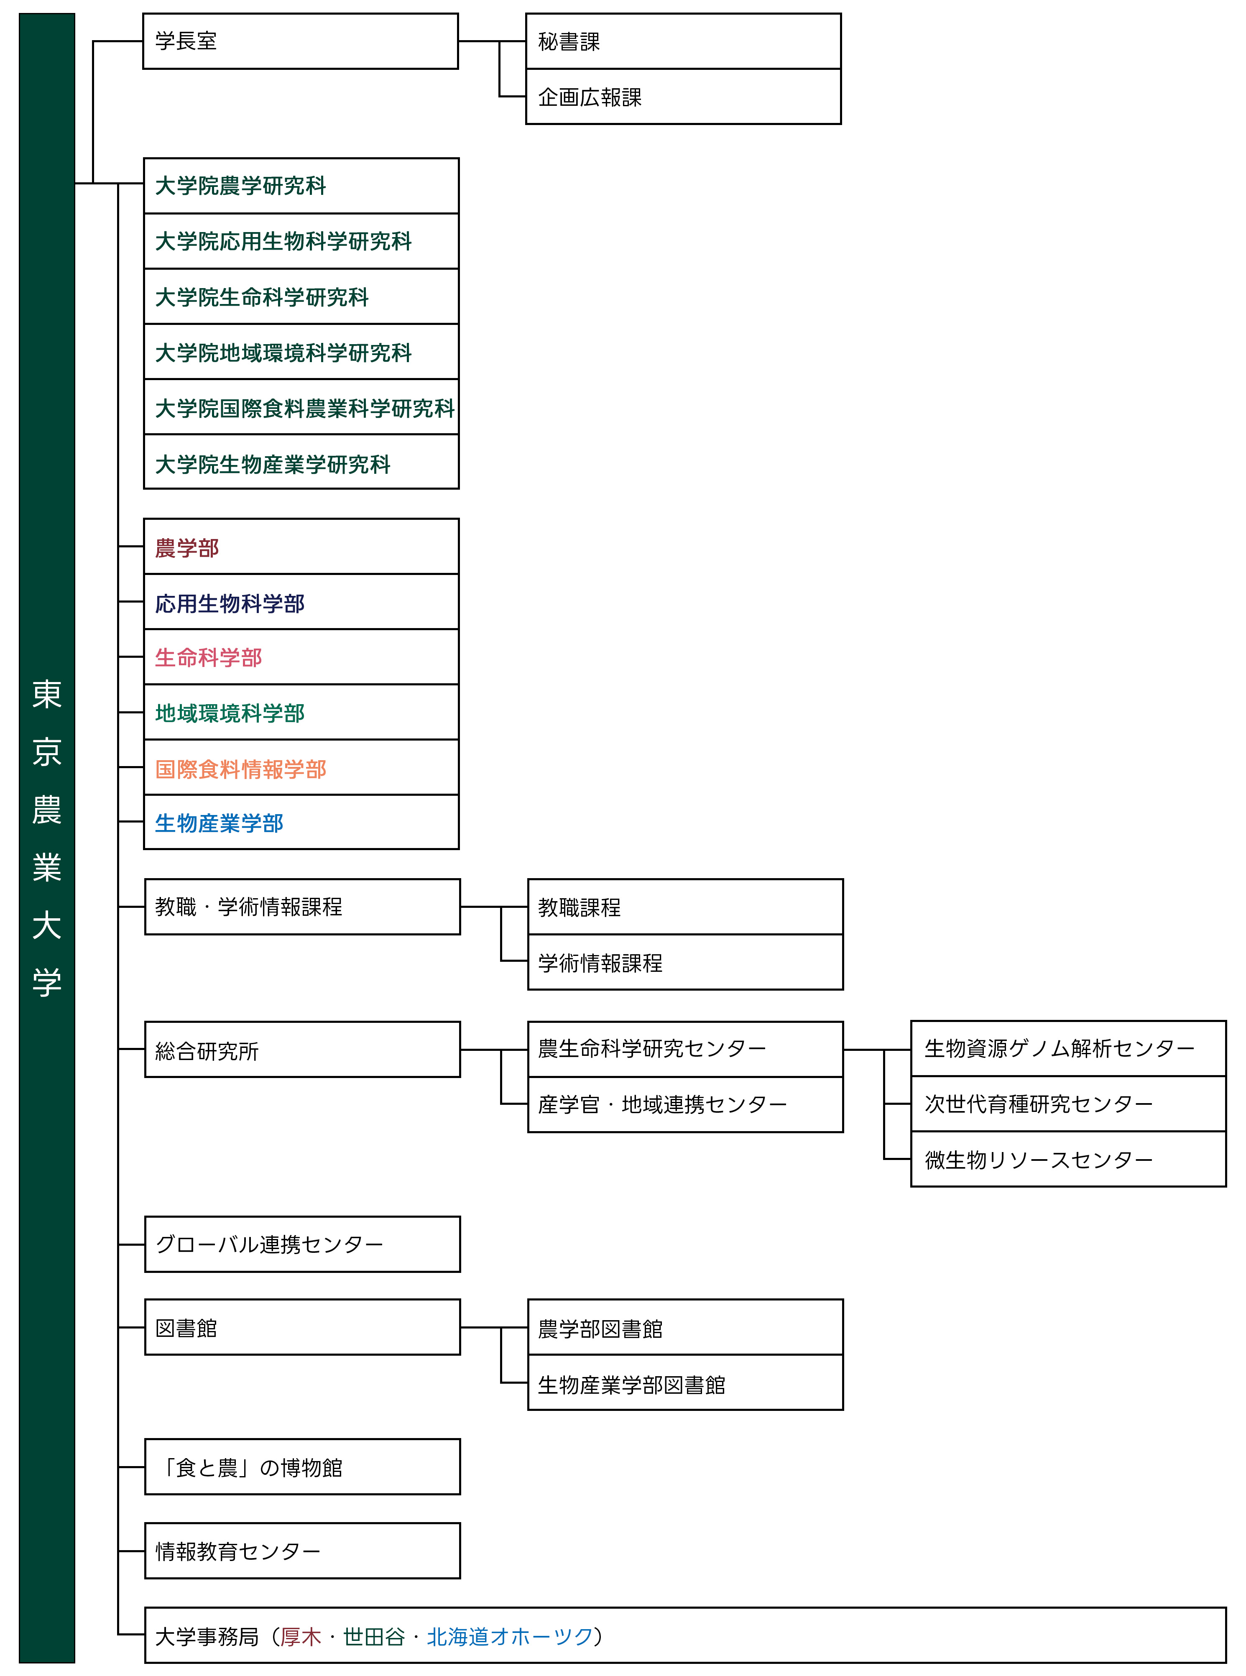
Task: Click the 企画広報課 box
Action: (x=683, y=97)
